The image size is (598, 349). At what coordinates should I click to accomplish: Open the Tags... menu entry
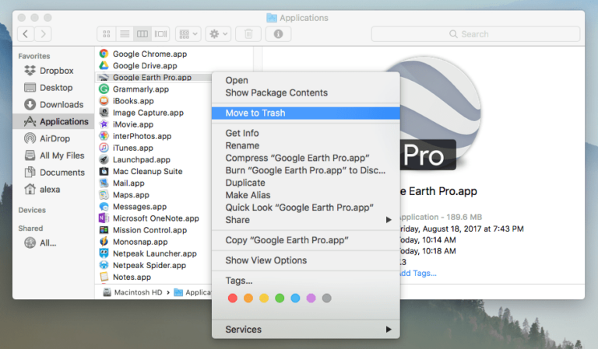[x=306, y=281]
